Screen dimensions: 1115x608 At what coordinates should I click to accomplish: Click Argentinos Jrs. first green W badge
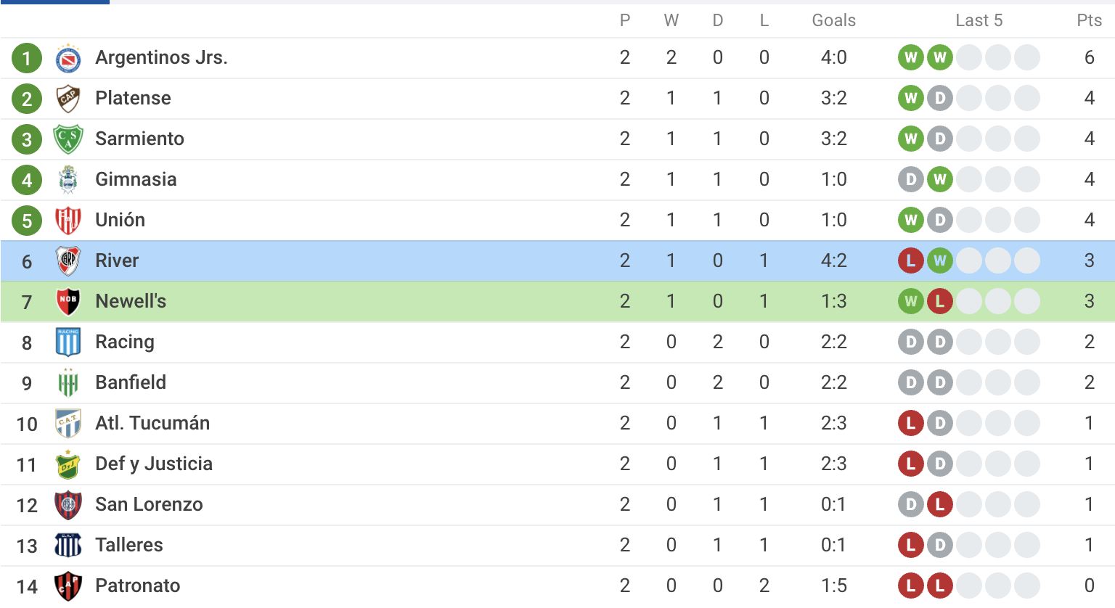coord(910,58)
